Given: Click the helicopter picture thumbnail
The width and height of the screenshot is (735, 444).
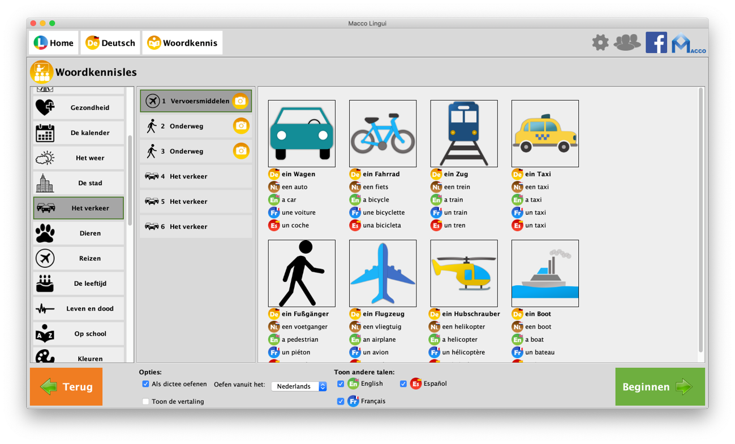Looking at the screenshot, I should click(x=463, y=273).
